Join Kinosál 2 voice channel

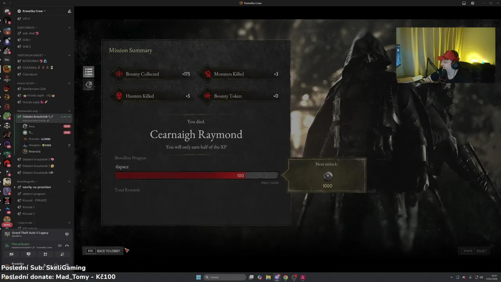pos(44,214)
